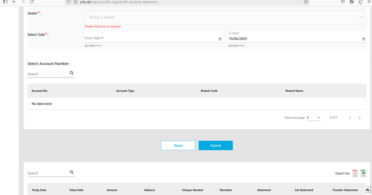Click the Branch Name column header
372x195 pixels.
(x=294, y=91)
